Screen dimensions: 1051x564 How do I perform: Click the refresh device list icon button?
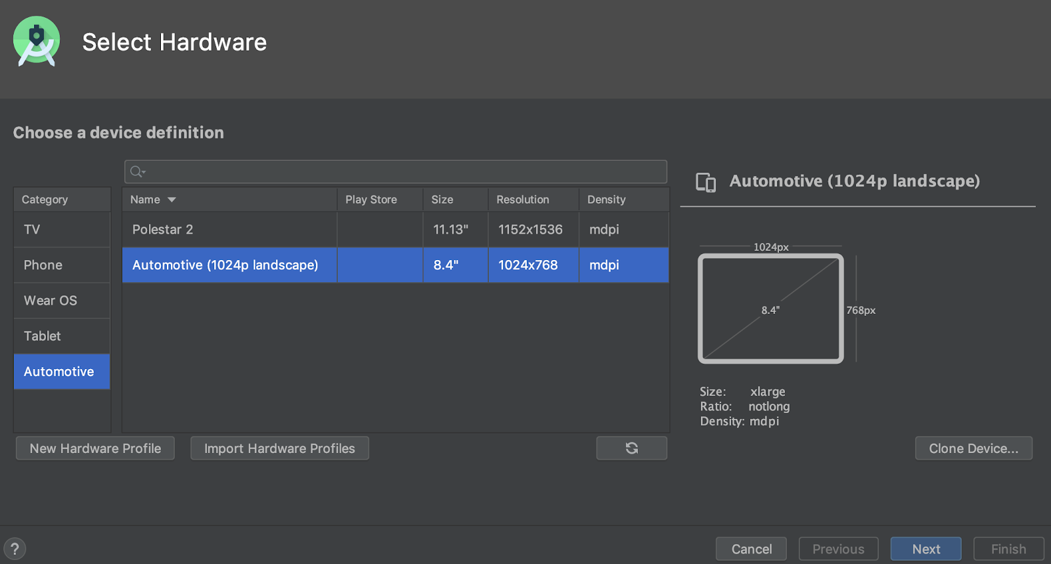pyautogui.click(x=631, y=448)
